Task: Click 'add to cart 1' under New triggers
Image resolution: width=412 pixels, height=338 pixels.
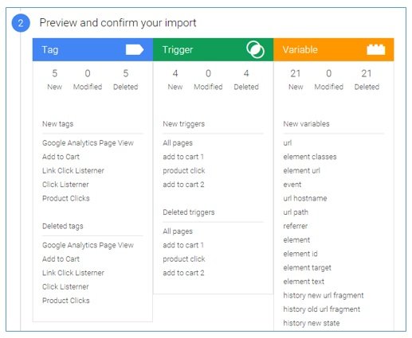Action: point(183,157)
